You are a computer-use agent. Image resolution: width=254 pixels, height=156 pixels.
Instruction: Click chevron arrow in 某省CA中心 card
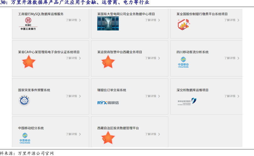point(80,58)
